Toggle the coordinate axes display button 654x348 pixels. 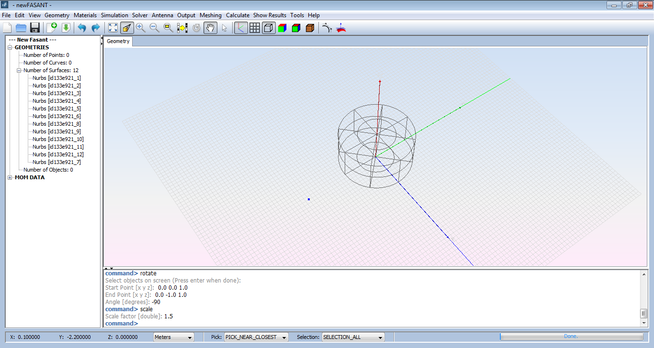pyautogui.click(x=241, y=28)
